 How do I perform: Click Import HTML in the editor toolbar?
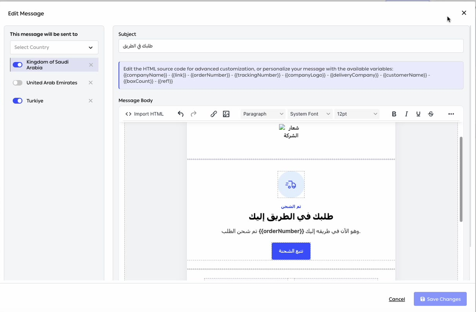pyautogui.click(x=145, y=114)
